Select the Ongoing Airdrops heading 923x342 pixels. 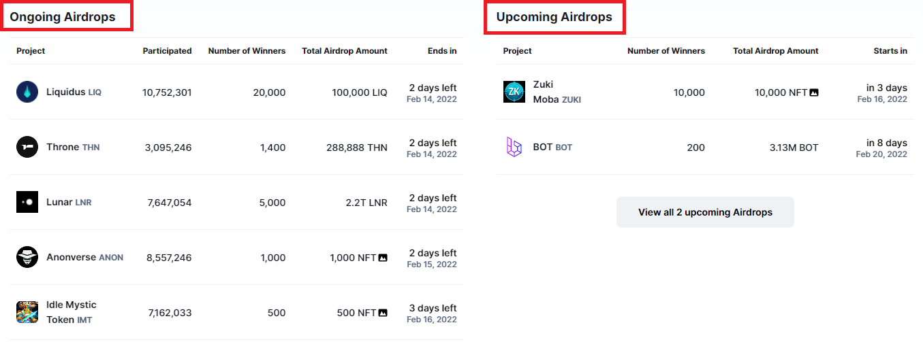point(63,16)
